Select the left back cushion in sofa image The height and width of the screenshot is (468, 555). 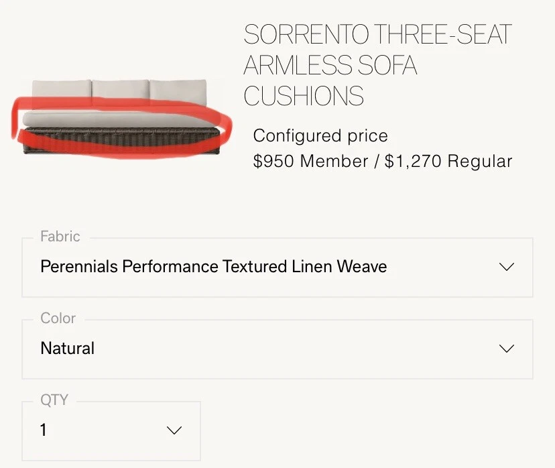(x=62, y=91)
